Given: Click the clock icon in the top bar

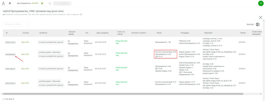Looking at the screenshot, I should tap(50, 3).
